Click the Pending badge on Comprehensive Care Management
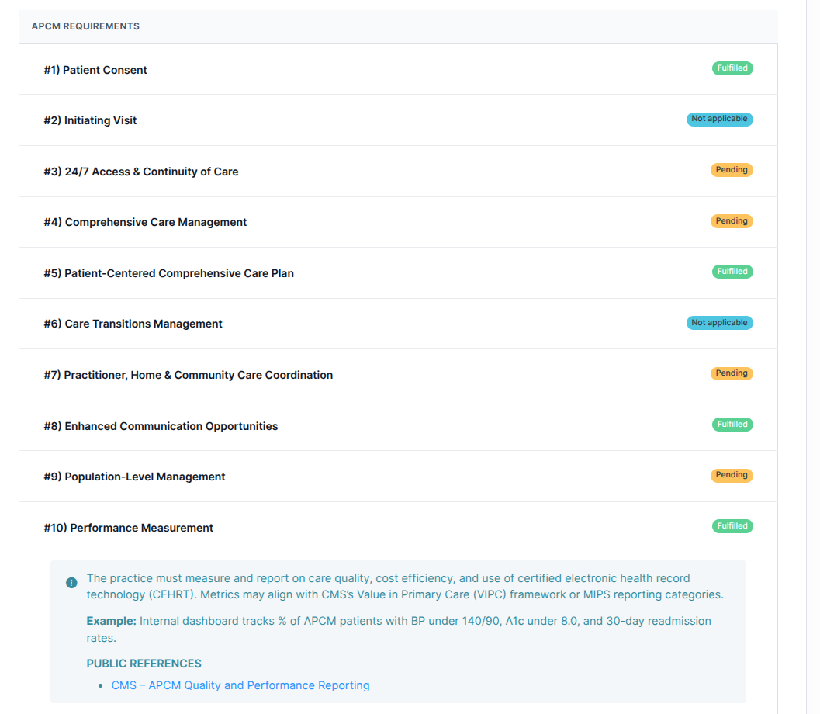 [732, 220]
